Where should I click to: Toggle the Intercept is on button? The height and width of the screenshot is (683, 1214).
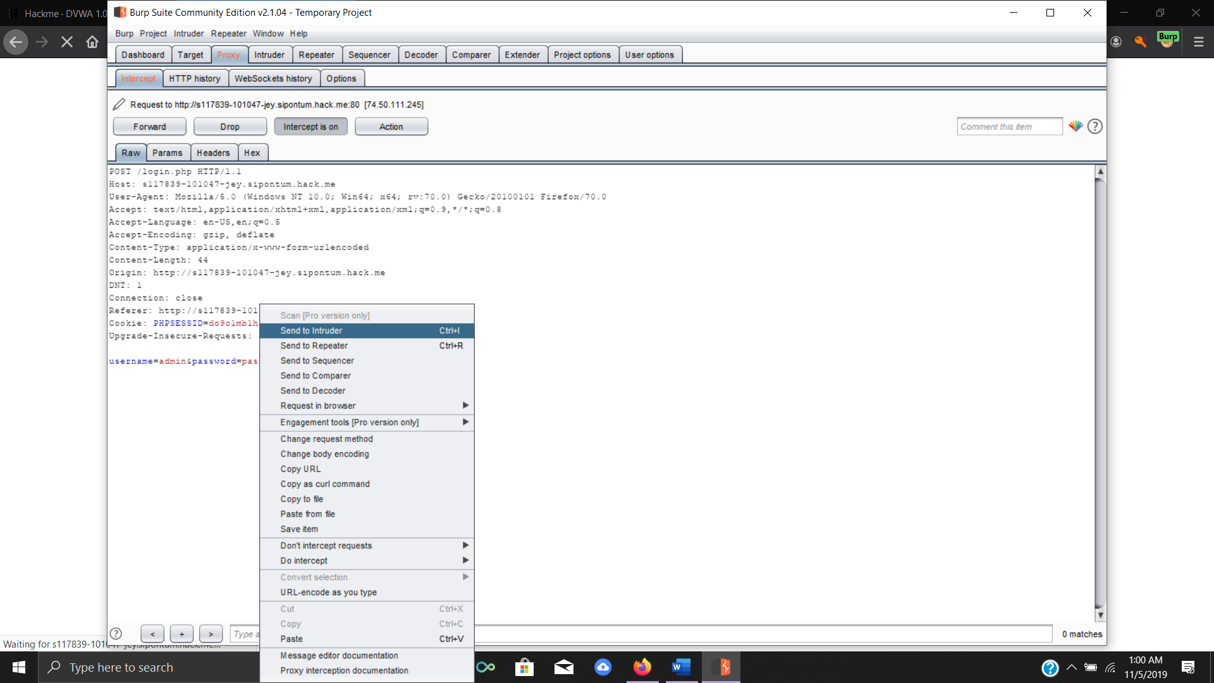(310, 126)
